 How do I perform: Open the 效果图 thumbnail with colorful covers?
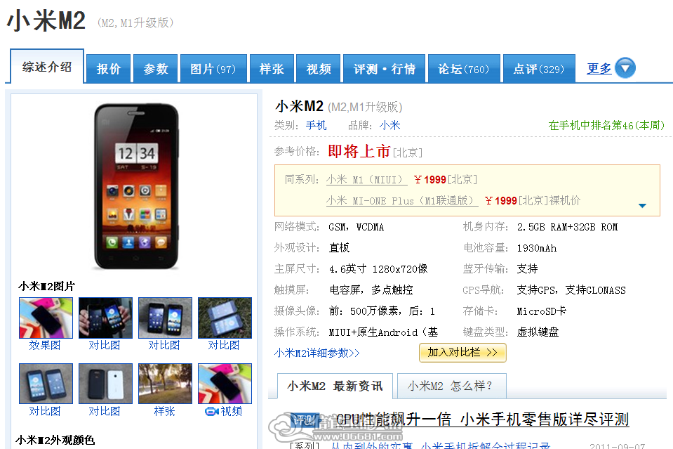click(x=46, y=318)
